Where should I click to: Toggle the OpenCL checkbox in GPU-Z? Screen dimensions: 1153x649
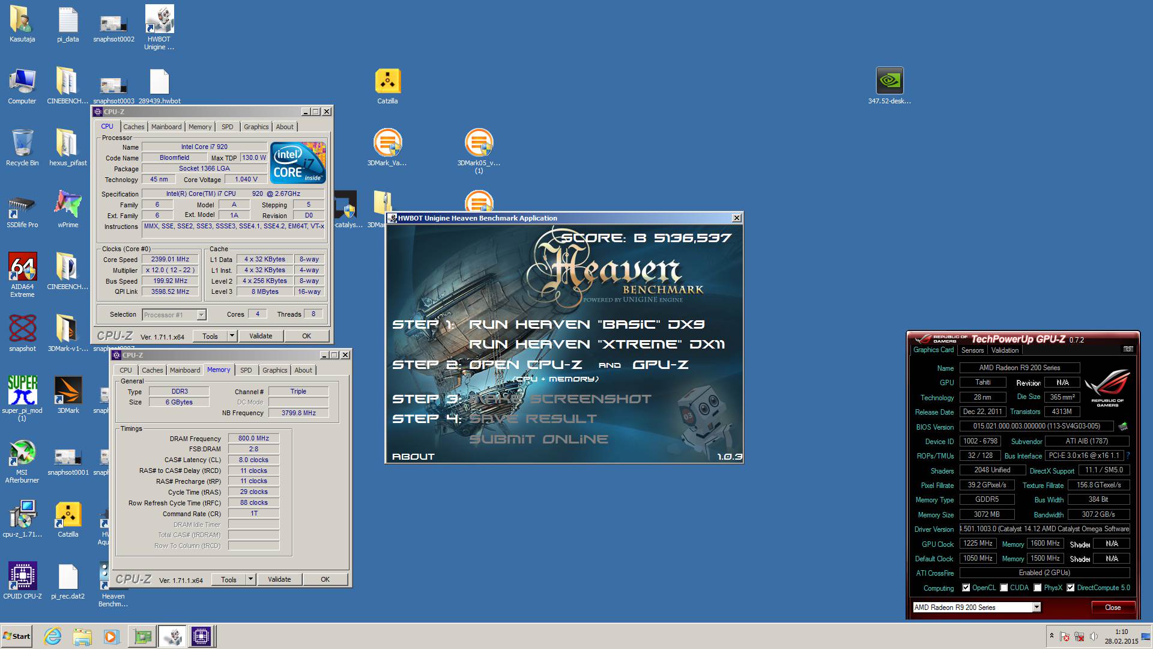pyautogui.click(x=966, y=588)
